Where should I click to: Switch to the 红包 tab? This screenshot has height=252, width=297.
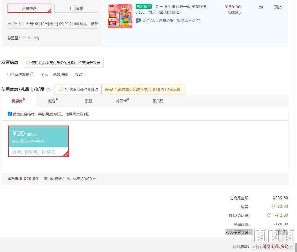tap(52, 101)
